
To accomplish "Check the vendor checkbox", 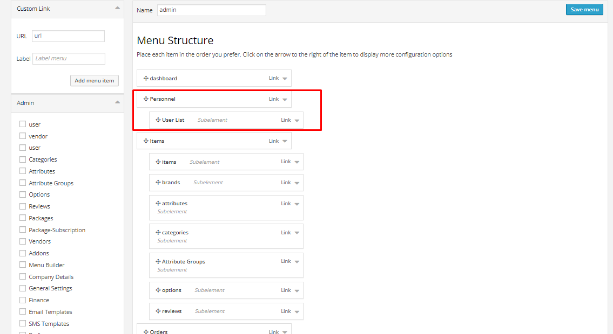I will (23, 136).
